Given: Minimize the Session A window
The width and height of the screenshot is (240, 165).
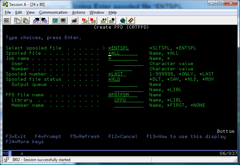Looking at the screenshot, I should click(212, 3).
